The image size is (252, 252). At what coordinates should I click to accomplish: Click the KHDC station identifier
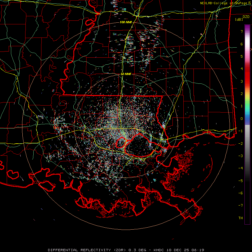159,250
